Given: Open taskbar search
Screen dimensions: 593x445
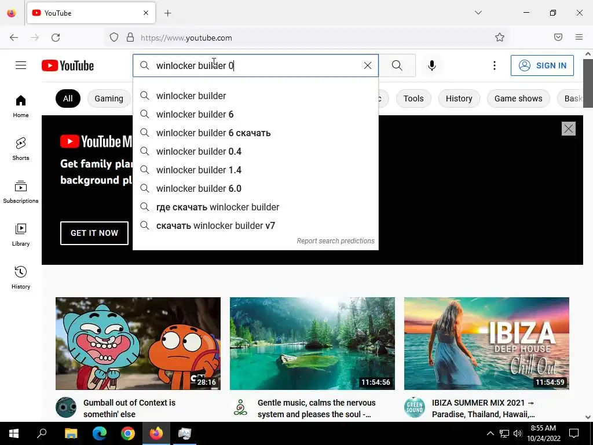Looking at the screenshot, I should click(42, 433).
